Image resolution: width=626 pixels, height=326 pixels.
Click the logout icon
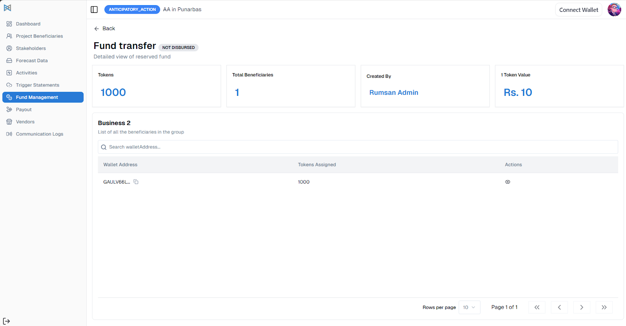click(7, 321)
